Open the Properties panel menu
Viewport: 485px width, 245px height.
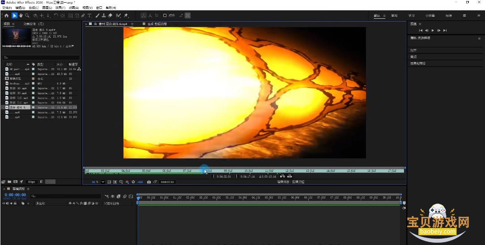click(480, 38)
